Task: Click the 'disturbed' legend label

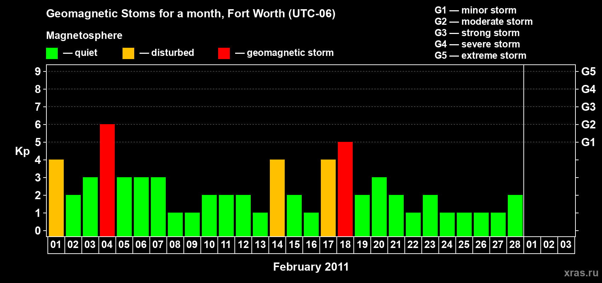Action: [172, 53]
